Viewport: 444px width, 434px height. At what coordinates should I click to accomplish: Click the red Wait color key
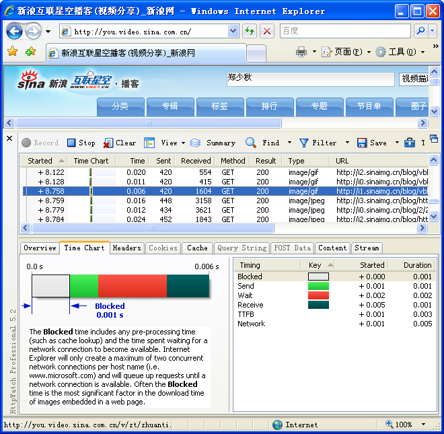coord(318,295)
